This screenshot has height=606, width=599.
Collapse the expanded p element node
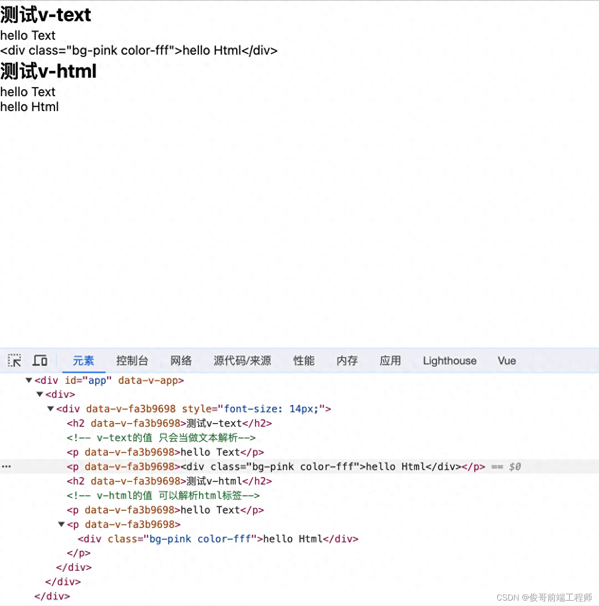click(61, 524)
